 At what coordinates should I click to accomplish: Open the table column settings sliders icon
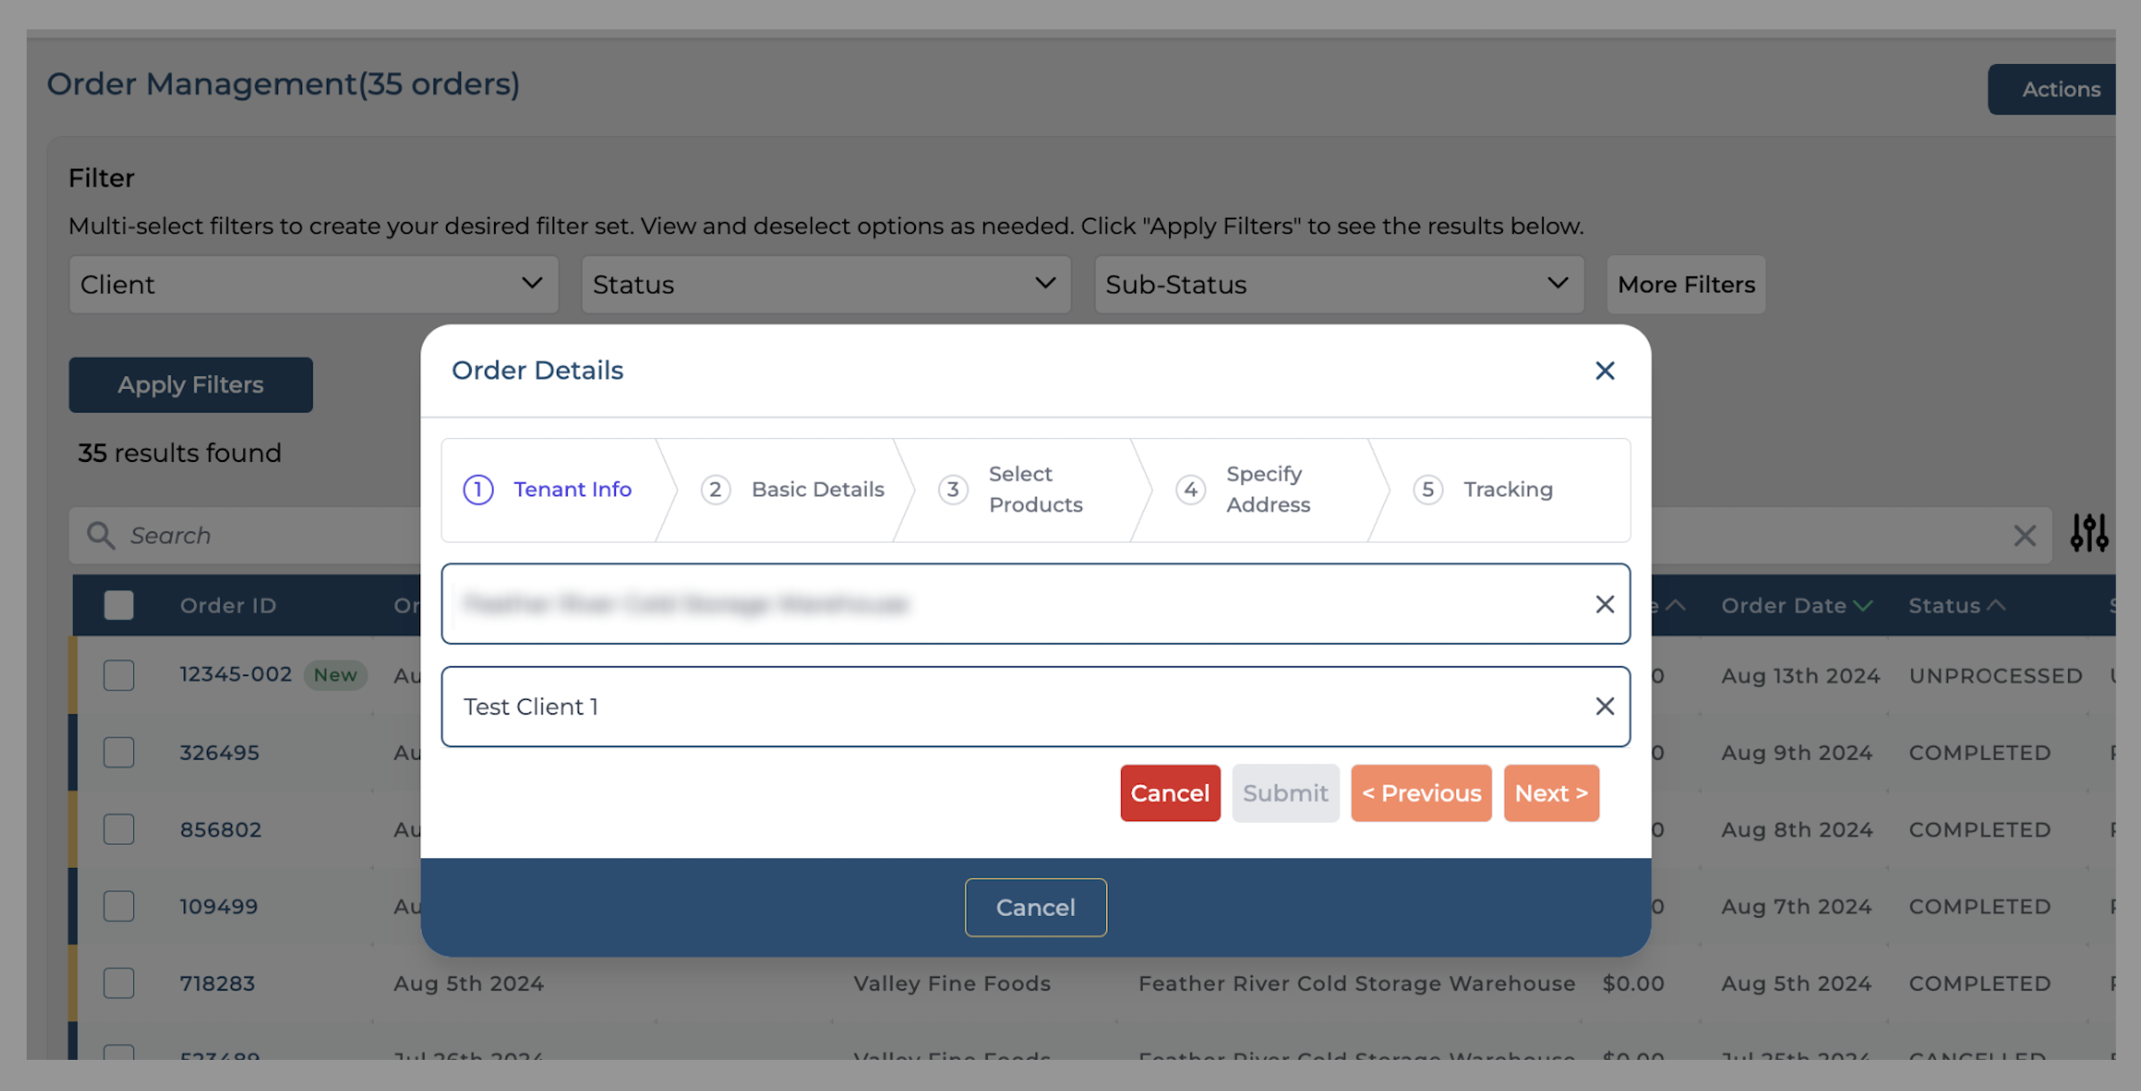click(x=2089, y=533)
